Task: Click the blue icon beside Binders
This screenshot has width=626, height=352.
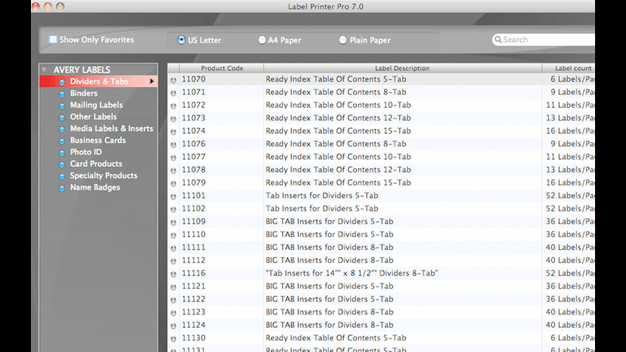Action: (x=62, y=93)
